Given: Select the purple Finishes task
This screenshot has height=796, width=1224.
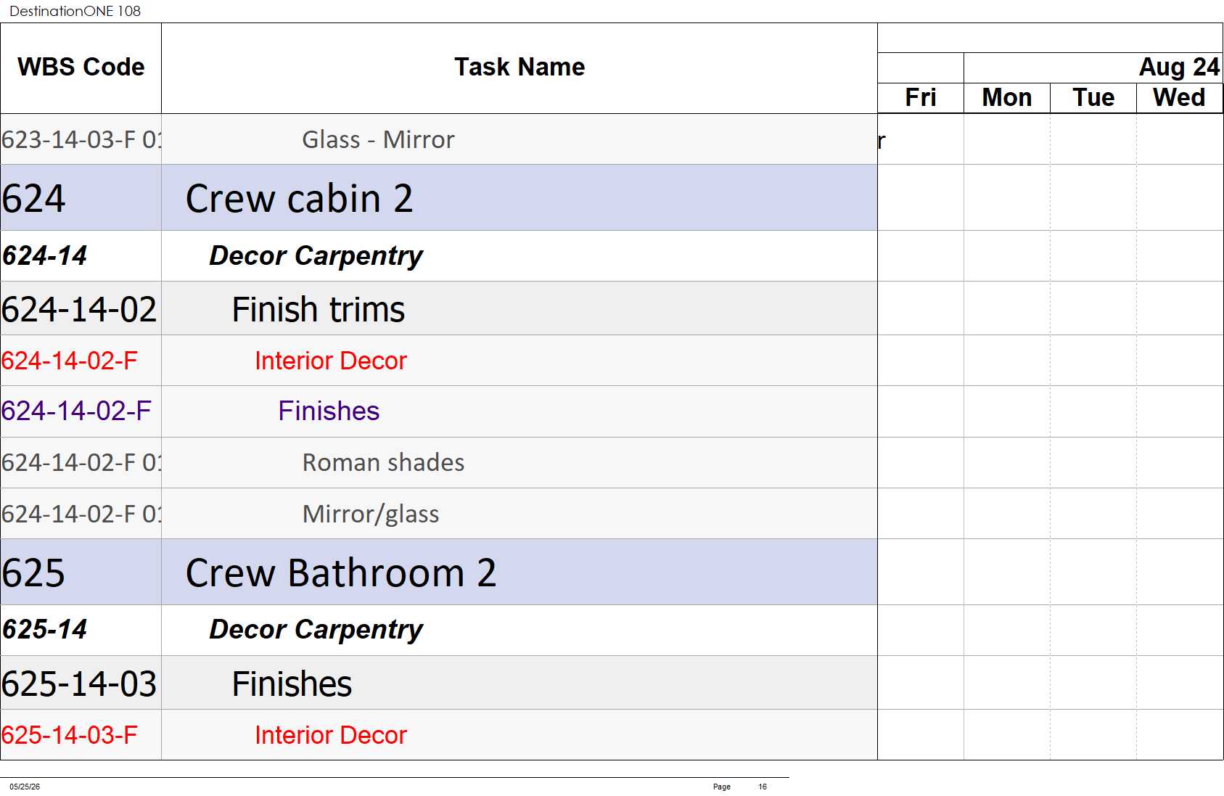Looking at the screenshot, I should pyautogui.click(x=329, y=411).
